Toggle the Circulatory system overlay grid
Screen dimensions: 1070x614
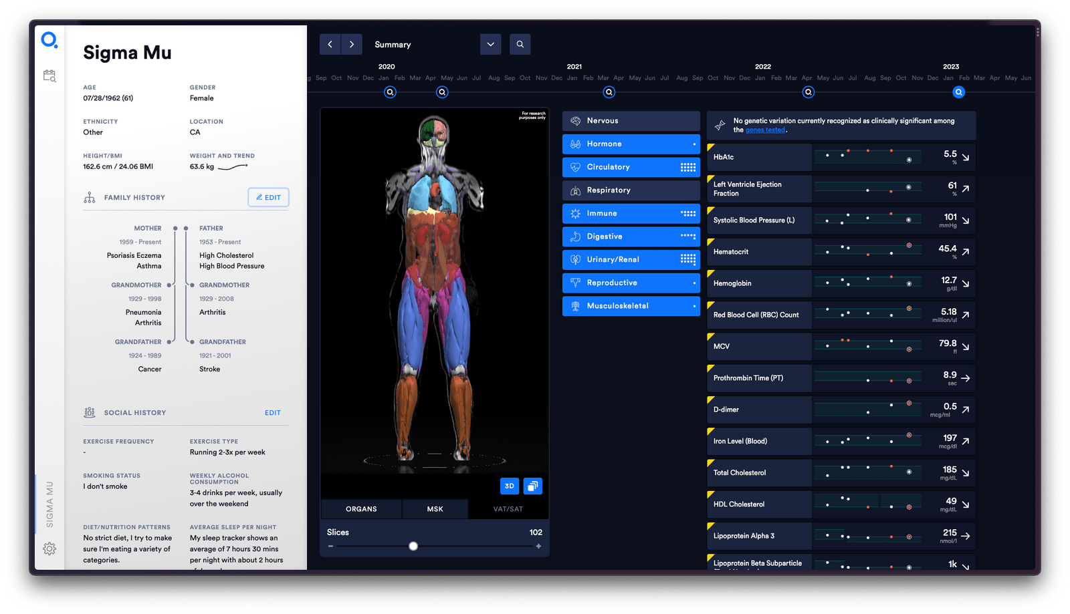click(689, 167)
